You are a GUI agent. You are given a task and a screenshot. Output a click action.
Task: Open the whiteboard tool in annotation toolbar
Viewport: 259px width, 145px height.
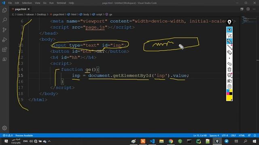coord(229,75)
